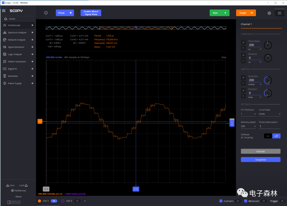Toggle the Signal Generator run indicator square

coord(32,47)
